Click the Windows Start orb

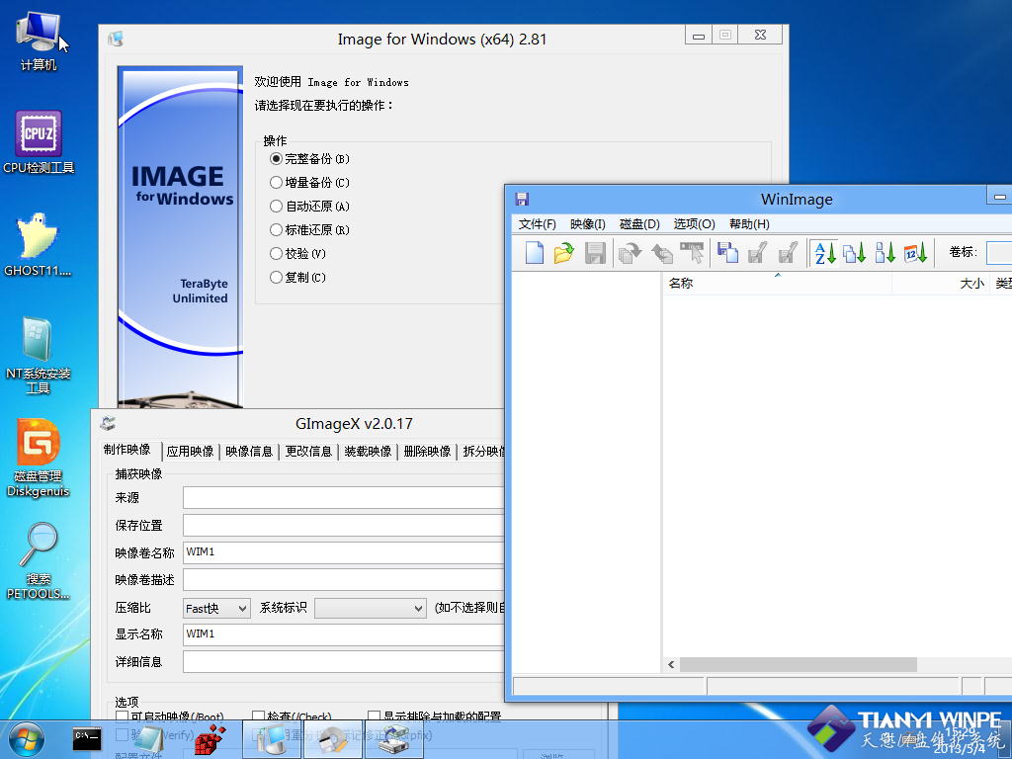click(x=27, y=739)
